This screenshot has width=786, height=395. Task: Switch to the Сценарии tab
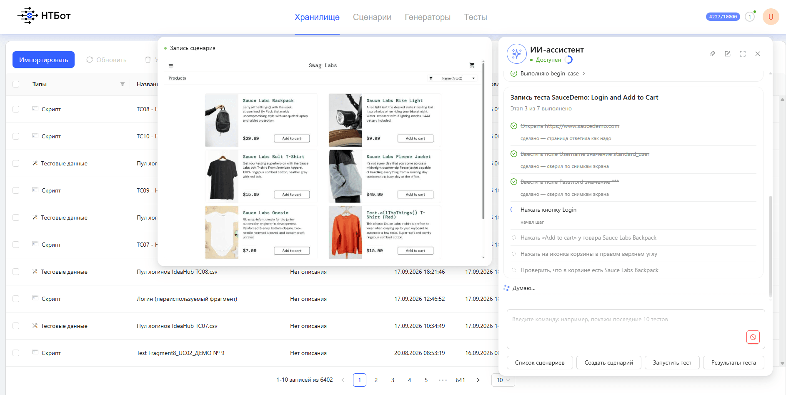(x=372, y=17)
